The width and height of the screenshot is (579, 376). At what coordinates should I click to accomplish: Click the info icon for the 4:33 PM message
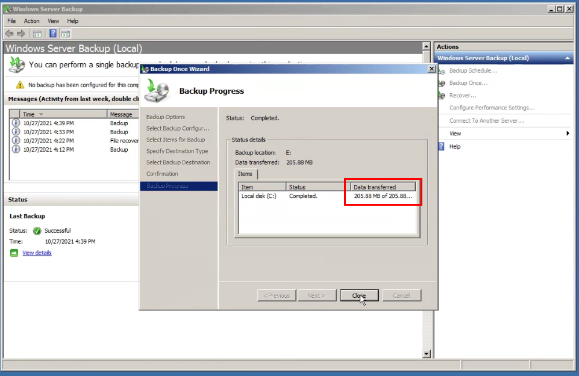pyautogui.click(x=16, y=132)
